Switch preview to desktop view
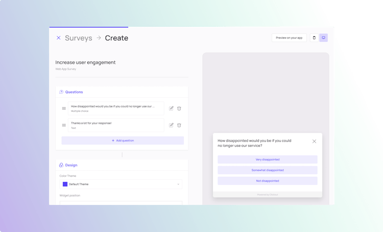Screen dimensions: 383x232 (x=323, y=38)
